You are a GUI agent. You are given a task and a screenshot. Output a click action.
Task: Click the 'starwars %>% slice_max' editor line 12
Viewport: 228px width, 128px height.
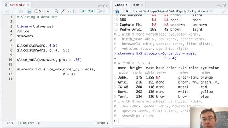[56, 69]
